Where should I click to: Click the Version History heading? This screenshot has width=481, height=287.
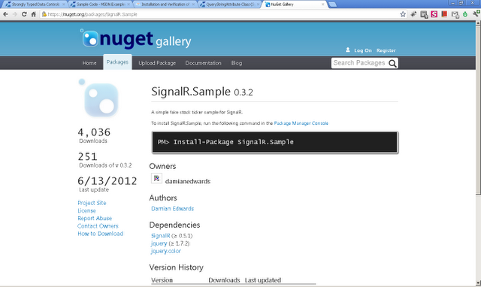pos(176,267)
